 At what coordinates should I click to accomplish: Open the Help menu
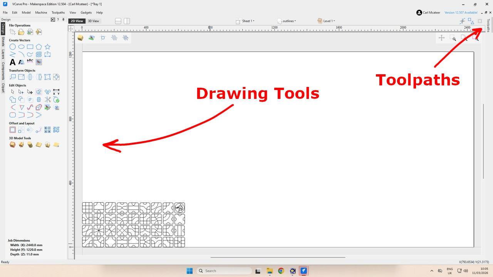[99, 13]
